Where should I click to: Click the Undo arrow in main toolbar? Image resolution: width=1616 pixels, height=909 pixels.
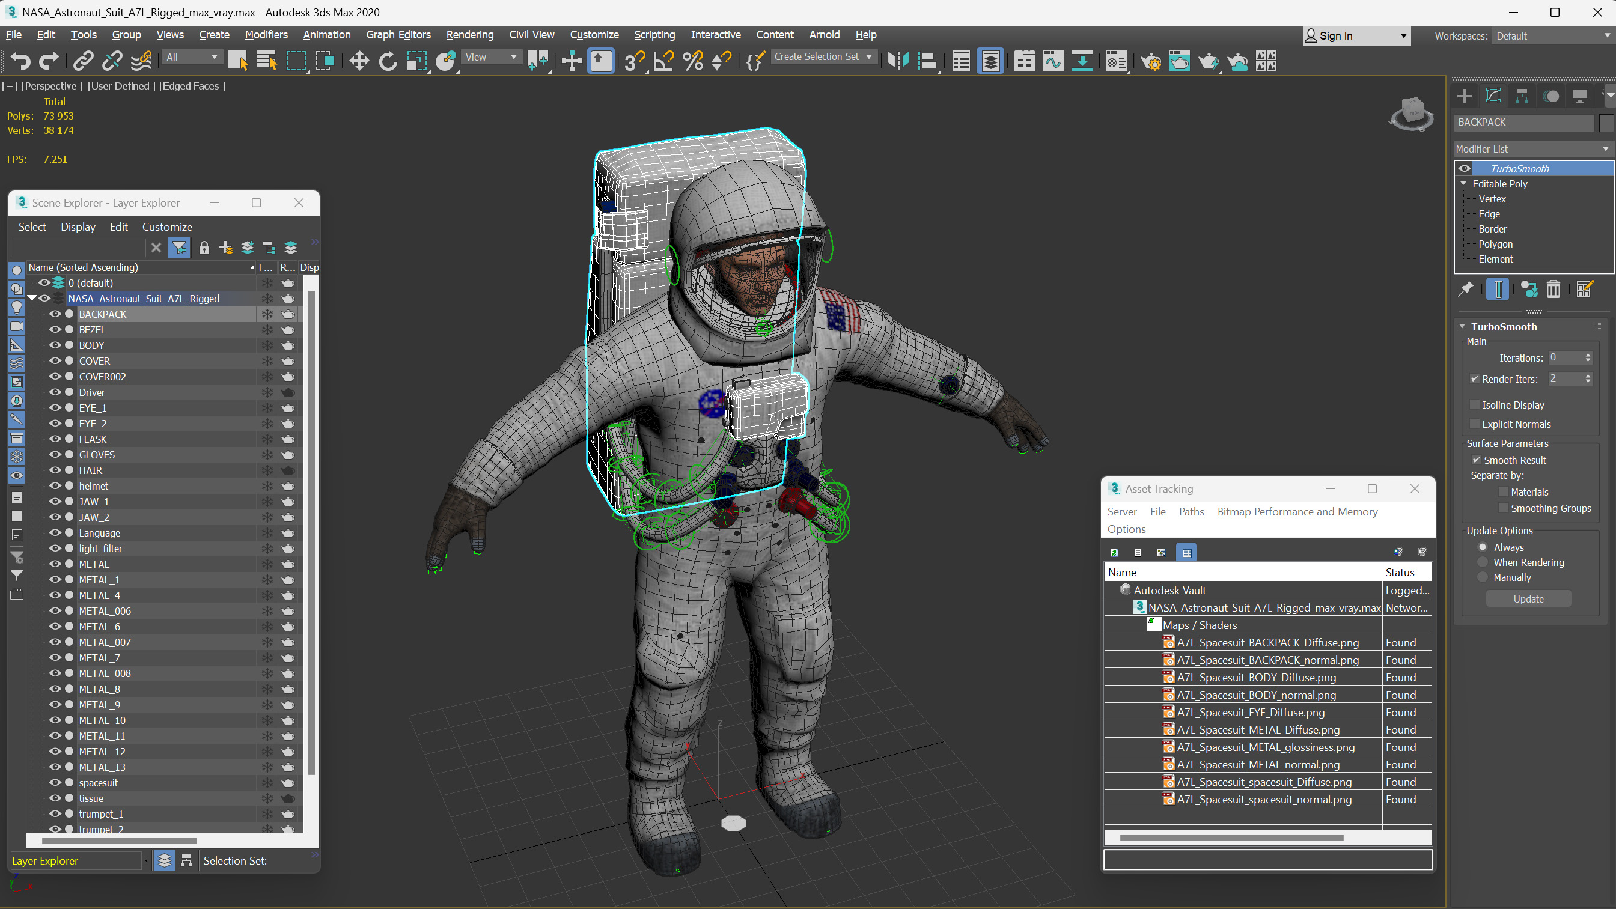[x=20, y=61]
